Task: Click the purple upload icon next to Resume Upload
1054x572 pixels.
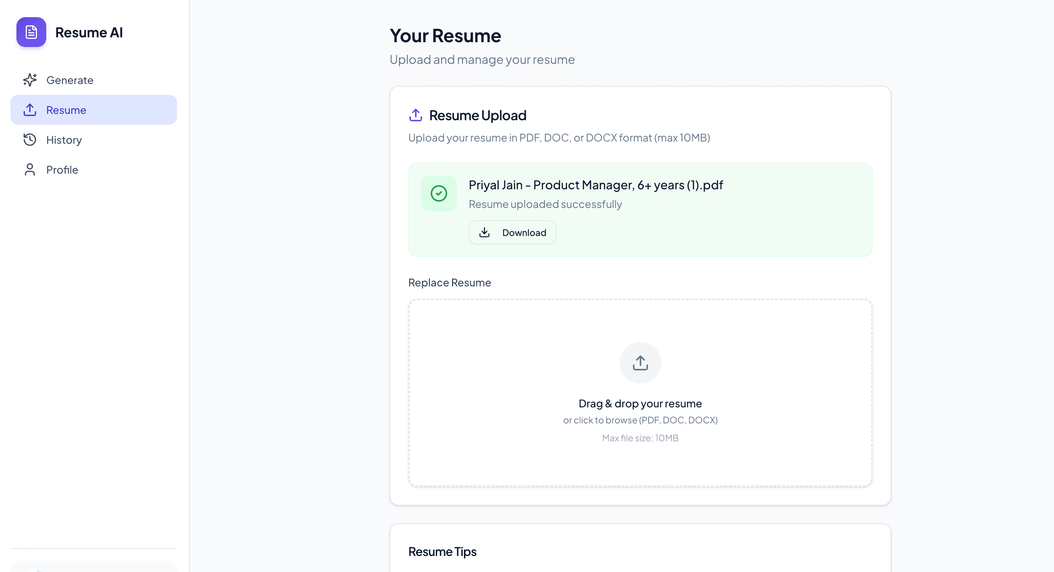Action: 415,115
